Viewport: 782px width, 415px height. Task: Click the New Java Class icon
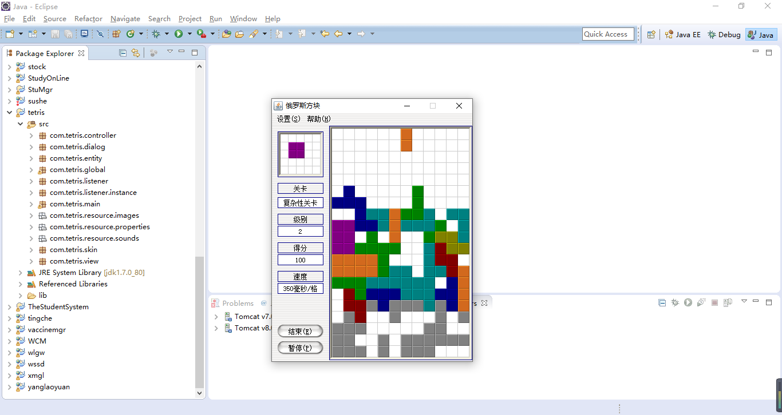tap(131, 34)
